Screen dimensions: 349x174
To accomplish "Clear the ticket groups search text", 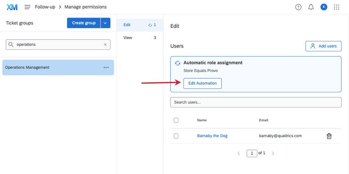I will click(x=105, y=45).
